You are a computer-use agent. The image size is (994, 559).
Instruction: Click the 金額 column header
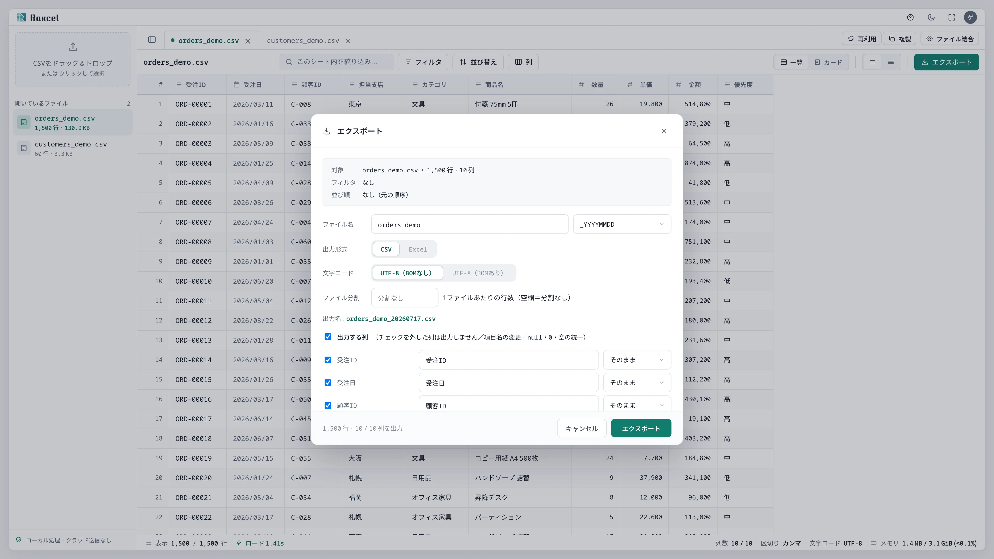693,84
